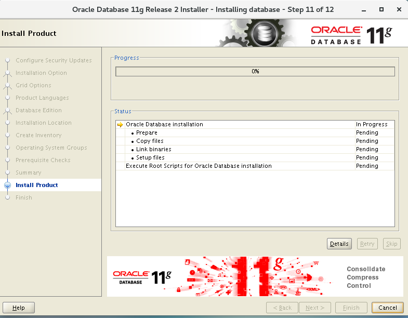The image size is (408, 318).
Task: Select Operating System Groups step
Action: point(51,148)
